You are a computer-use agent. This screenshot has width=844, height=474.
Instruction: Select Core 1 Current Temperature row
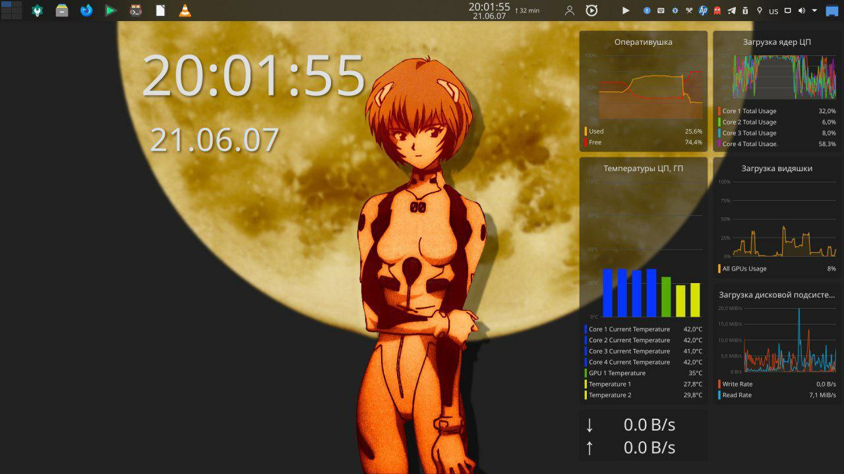click(x=644, y=329)
